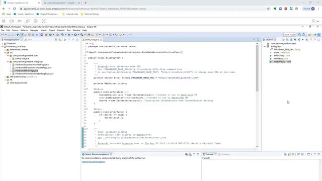This screenshot has height=181, width=322.
Task: Select the BillPayTest.java editor tab
Action: [x=92, y=40]
